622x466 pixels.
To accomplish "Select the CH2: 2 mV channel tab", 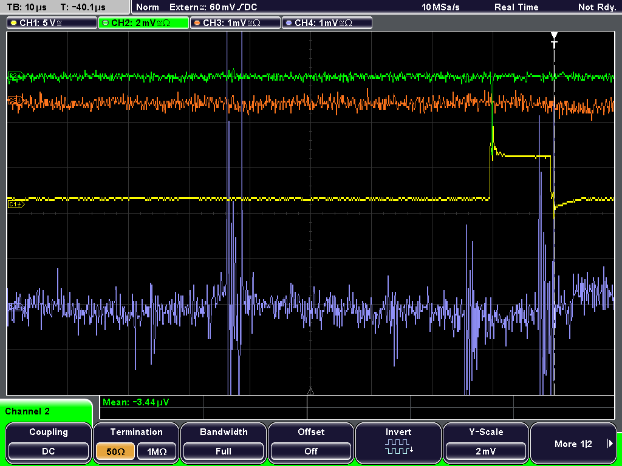I will [143, 23].
